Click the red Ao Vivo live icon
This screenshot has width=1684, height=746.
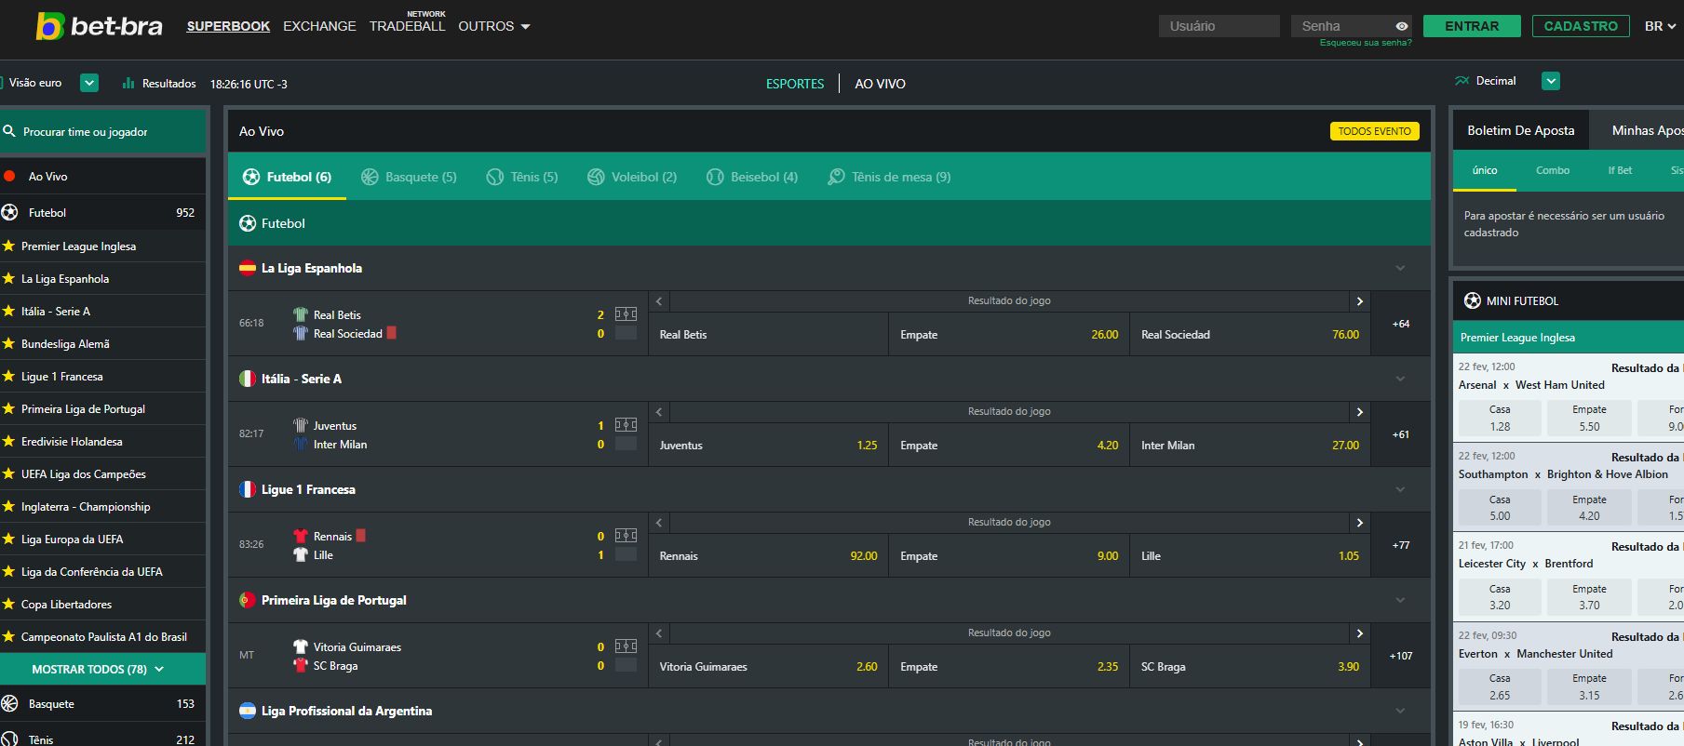click(9, 176)
